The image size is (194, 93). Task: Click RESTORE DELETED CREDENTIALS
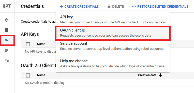click(160, 6)
